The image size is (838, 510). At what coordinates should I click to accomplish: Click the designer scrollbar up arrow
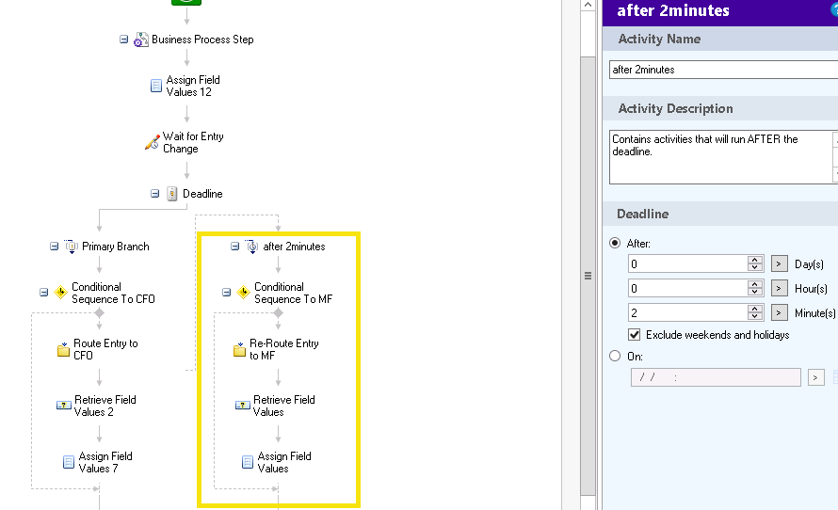point(588,5)
